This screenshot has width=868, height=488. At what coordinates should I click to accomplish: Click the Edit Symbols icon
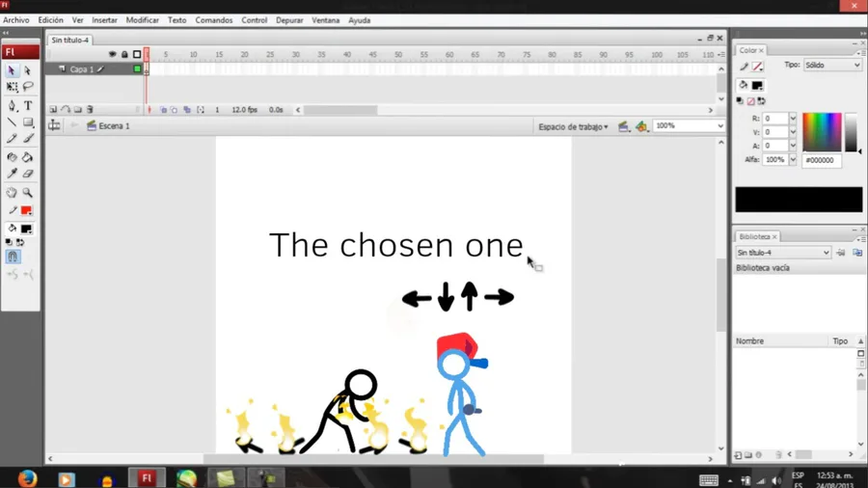(x=641, y=126)
